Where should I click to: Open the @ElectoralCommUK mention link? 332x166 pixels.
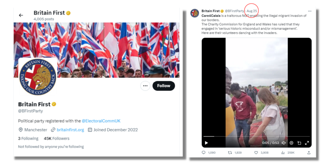[101, 121]
